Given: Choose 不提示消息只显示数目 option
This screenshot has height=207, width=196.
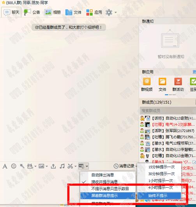Looking at the screenshot, I should [x=108, y=189].
